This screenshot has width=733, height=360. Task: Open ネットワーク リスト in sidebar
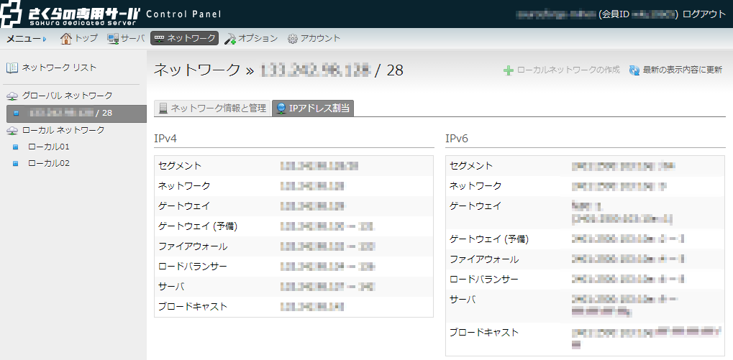point(59,68)
